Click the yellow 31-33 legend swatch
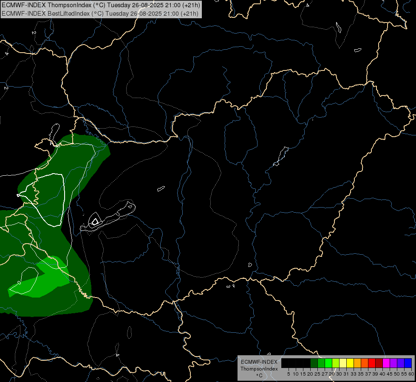This screenshot has height=382, width=416. point(350,363)
